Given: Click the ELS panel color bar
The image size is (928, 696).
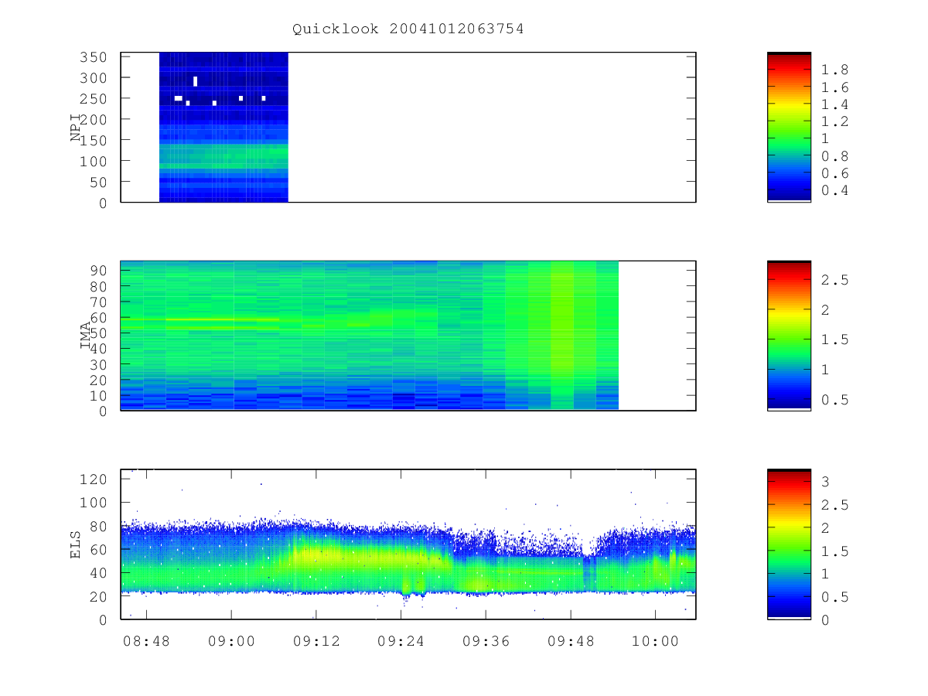Looking at the screenshot, I should pos(789,544).
